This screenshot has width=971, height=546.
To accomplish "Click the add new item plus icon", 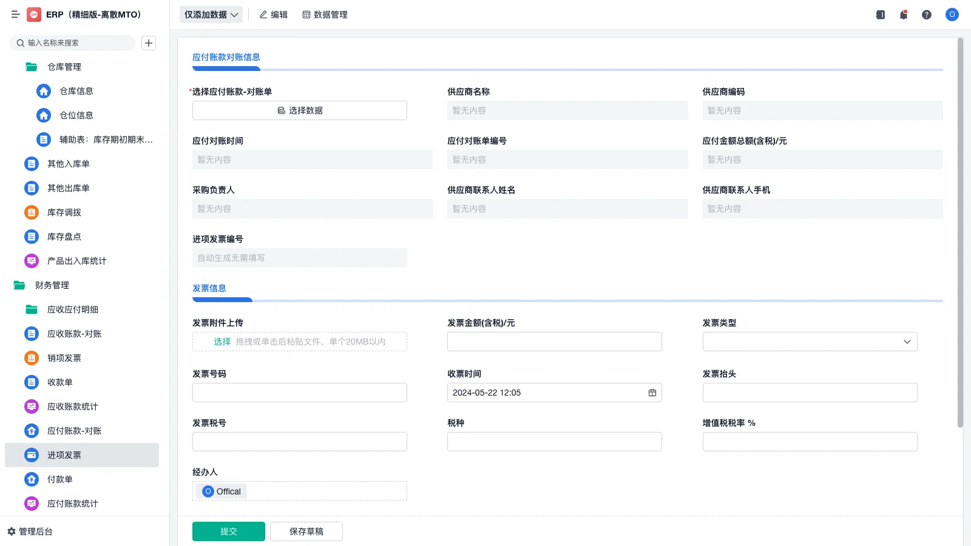I will (149, 43).
